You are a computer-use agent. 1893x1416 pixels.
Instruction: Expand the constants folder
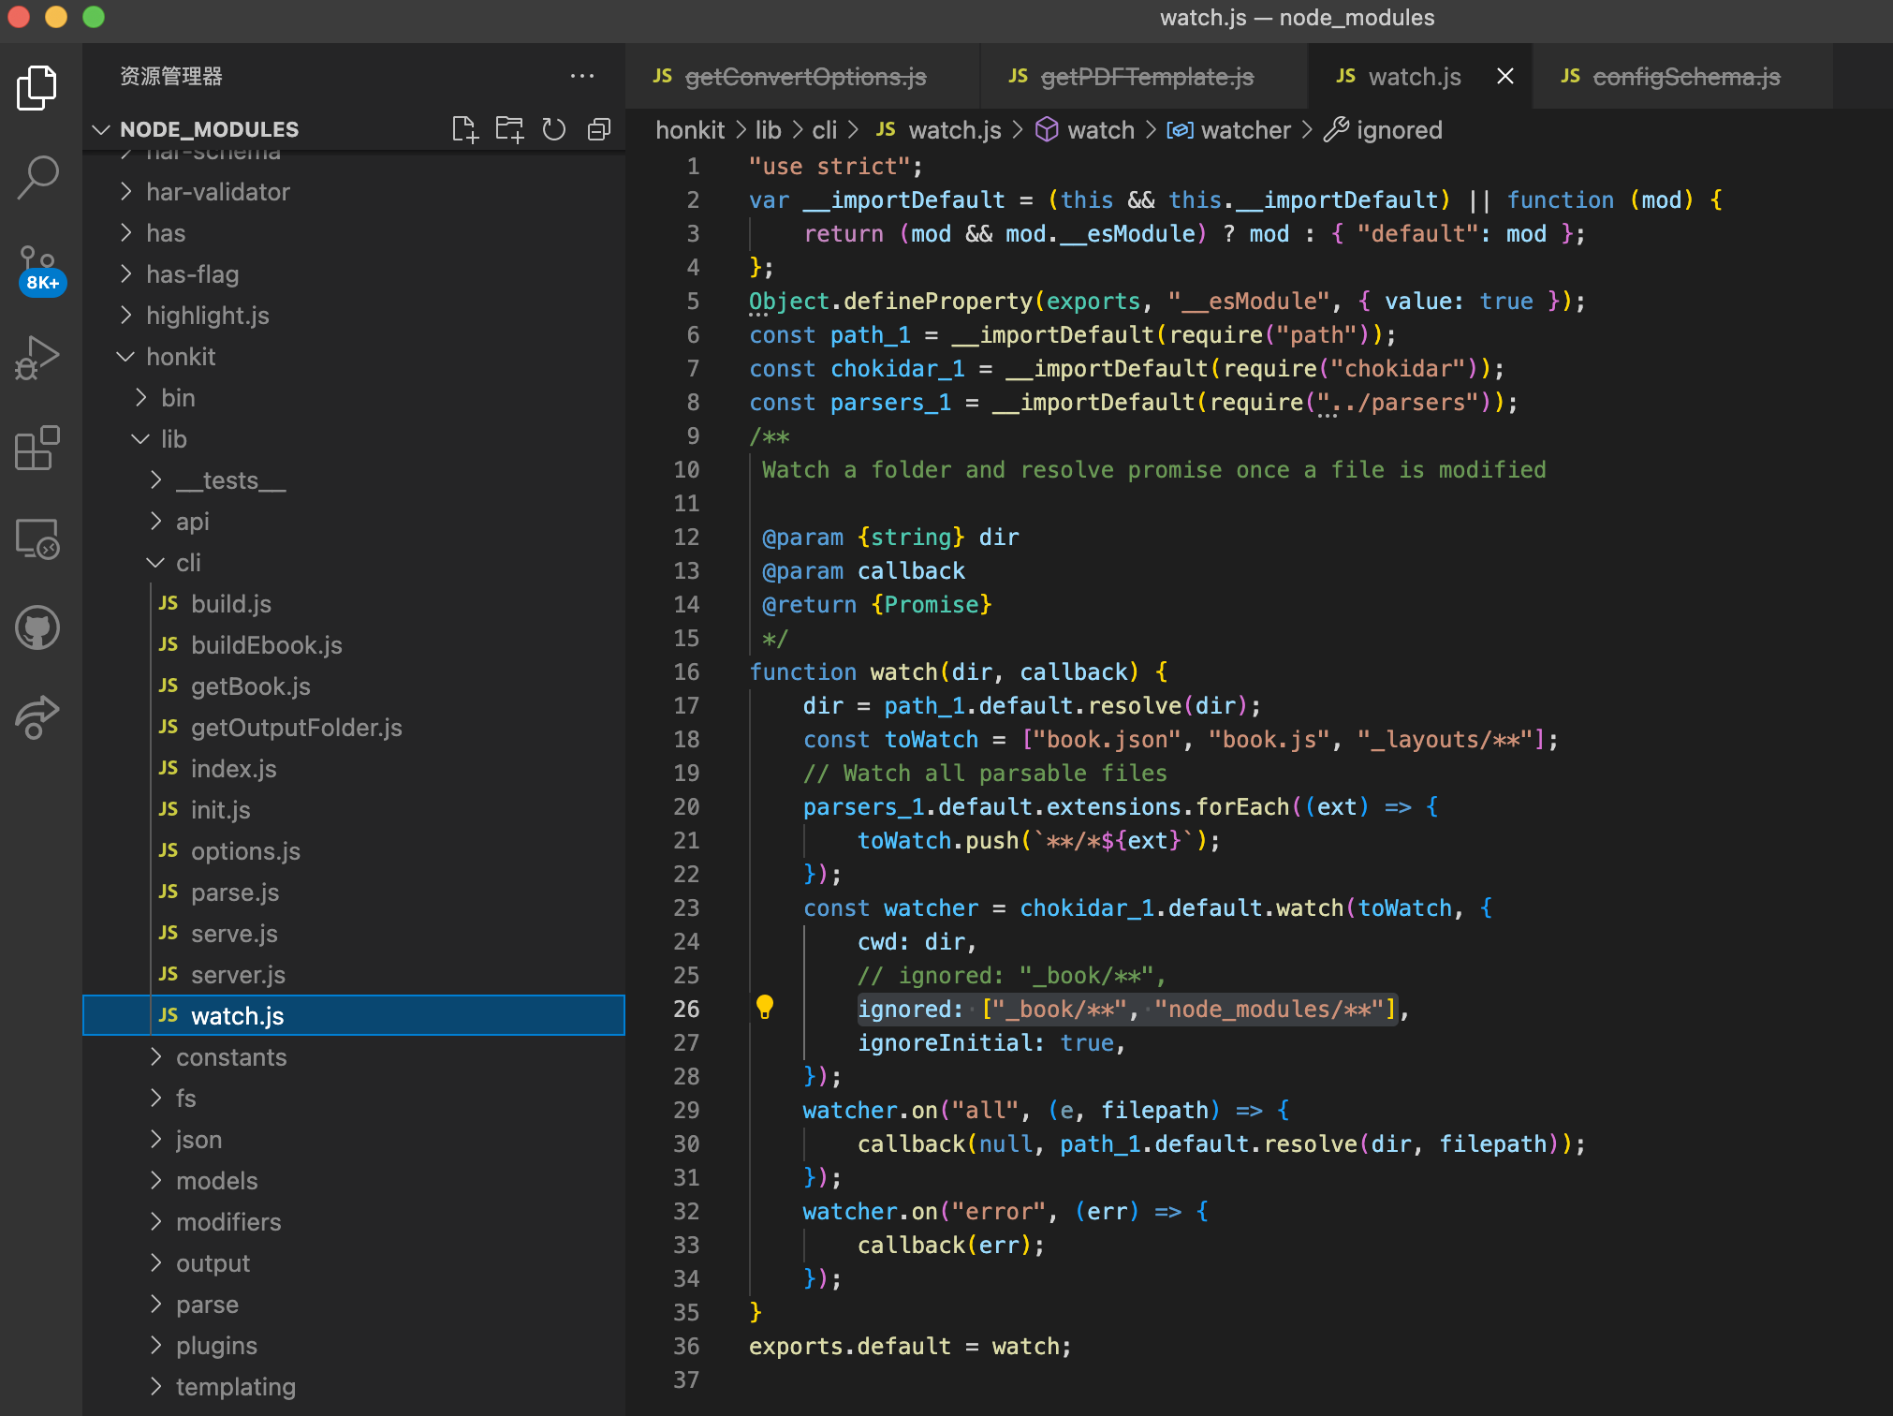click(354, 1057)
